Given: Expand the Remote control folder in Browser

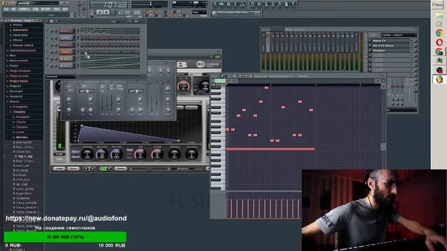Looking at the screenshot, I should [23, 45].
